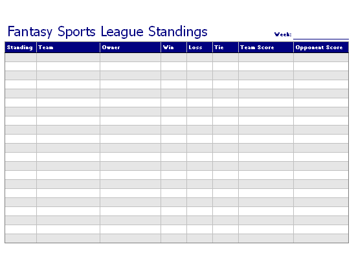
Task: Select the Team column header
Action: click(68, 47)
